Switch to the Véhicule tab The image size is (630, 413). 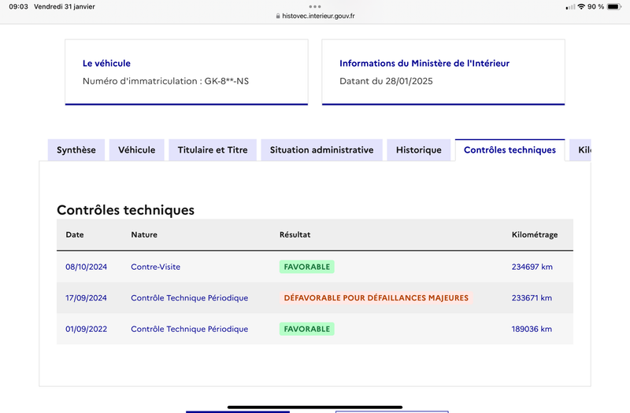pyautogui.click(x=136, y=150)
